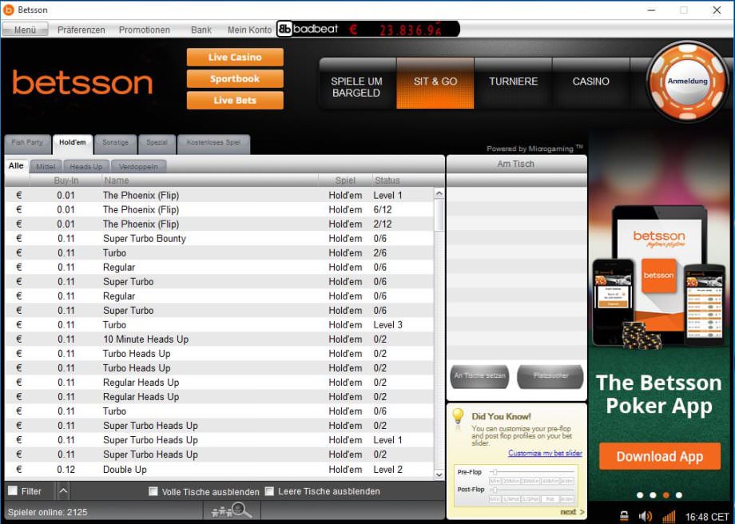Open the Kostenloses Spiel tab

pos(213,144)
